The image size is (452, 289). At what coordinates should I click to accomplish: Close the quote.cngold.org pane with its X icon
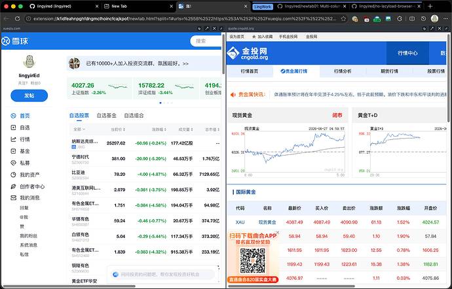tap(440, 29)
